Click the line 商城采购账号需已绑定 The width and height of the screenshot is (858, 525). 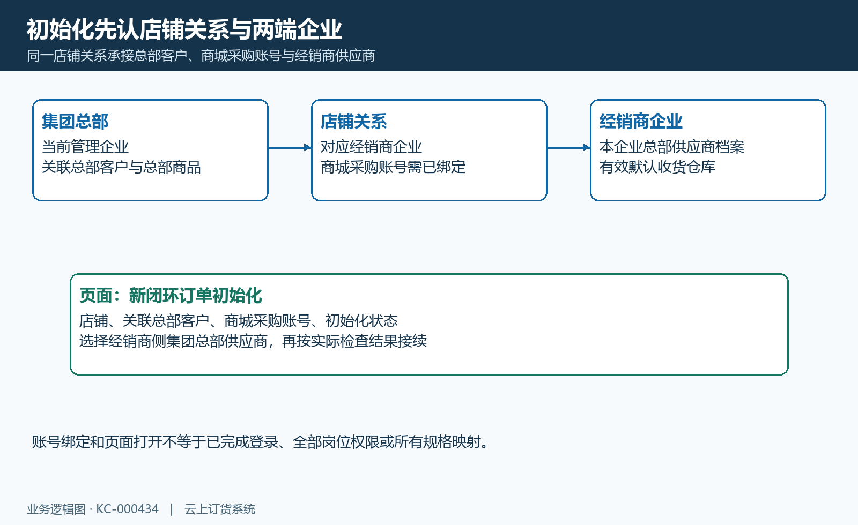pyautogui.click(x=393, y=167)
